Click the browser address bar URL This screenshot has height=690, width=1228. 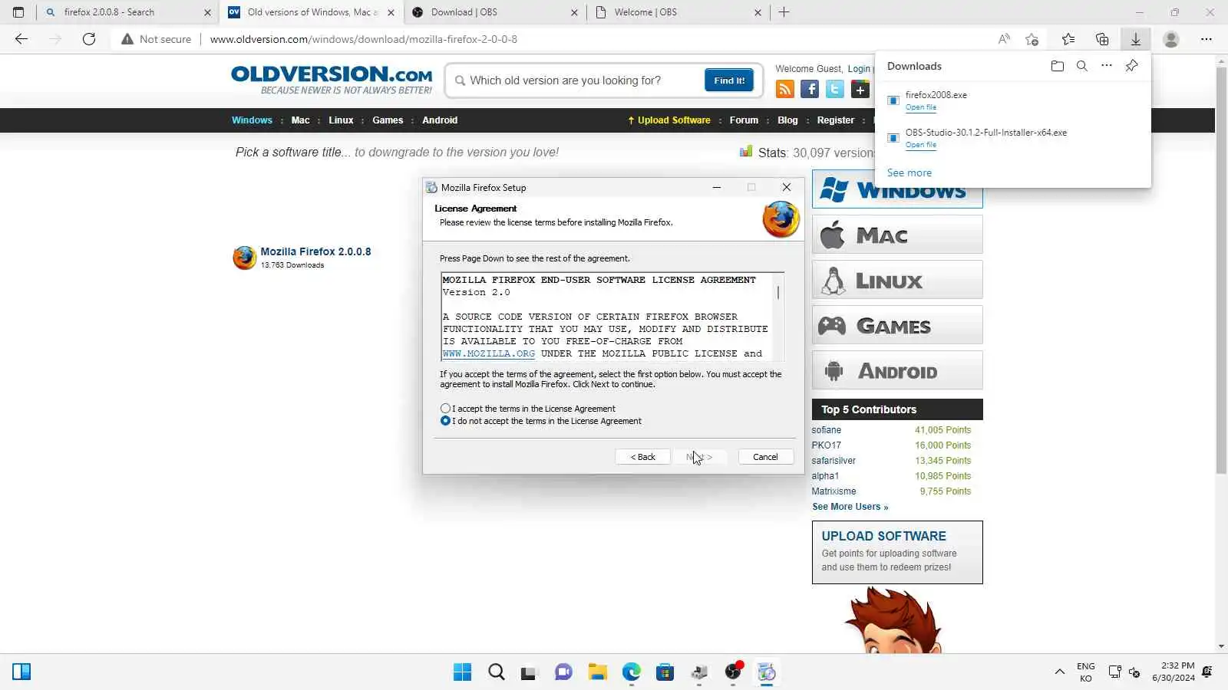tap(364, 39)
